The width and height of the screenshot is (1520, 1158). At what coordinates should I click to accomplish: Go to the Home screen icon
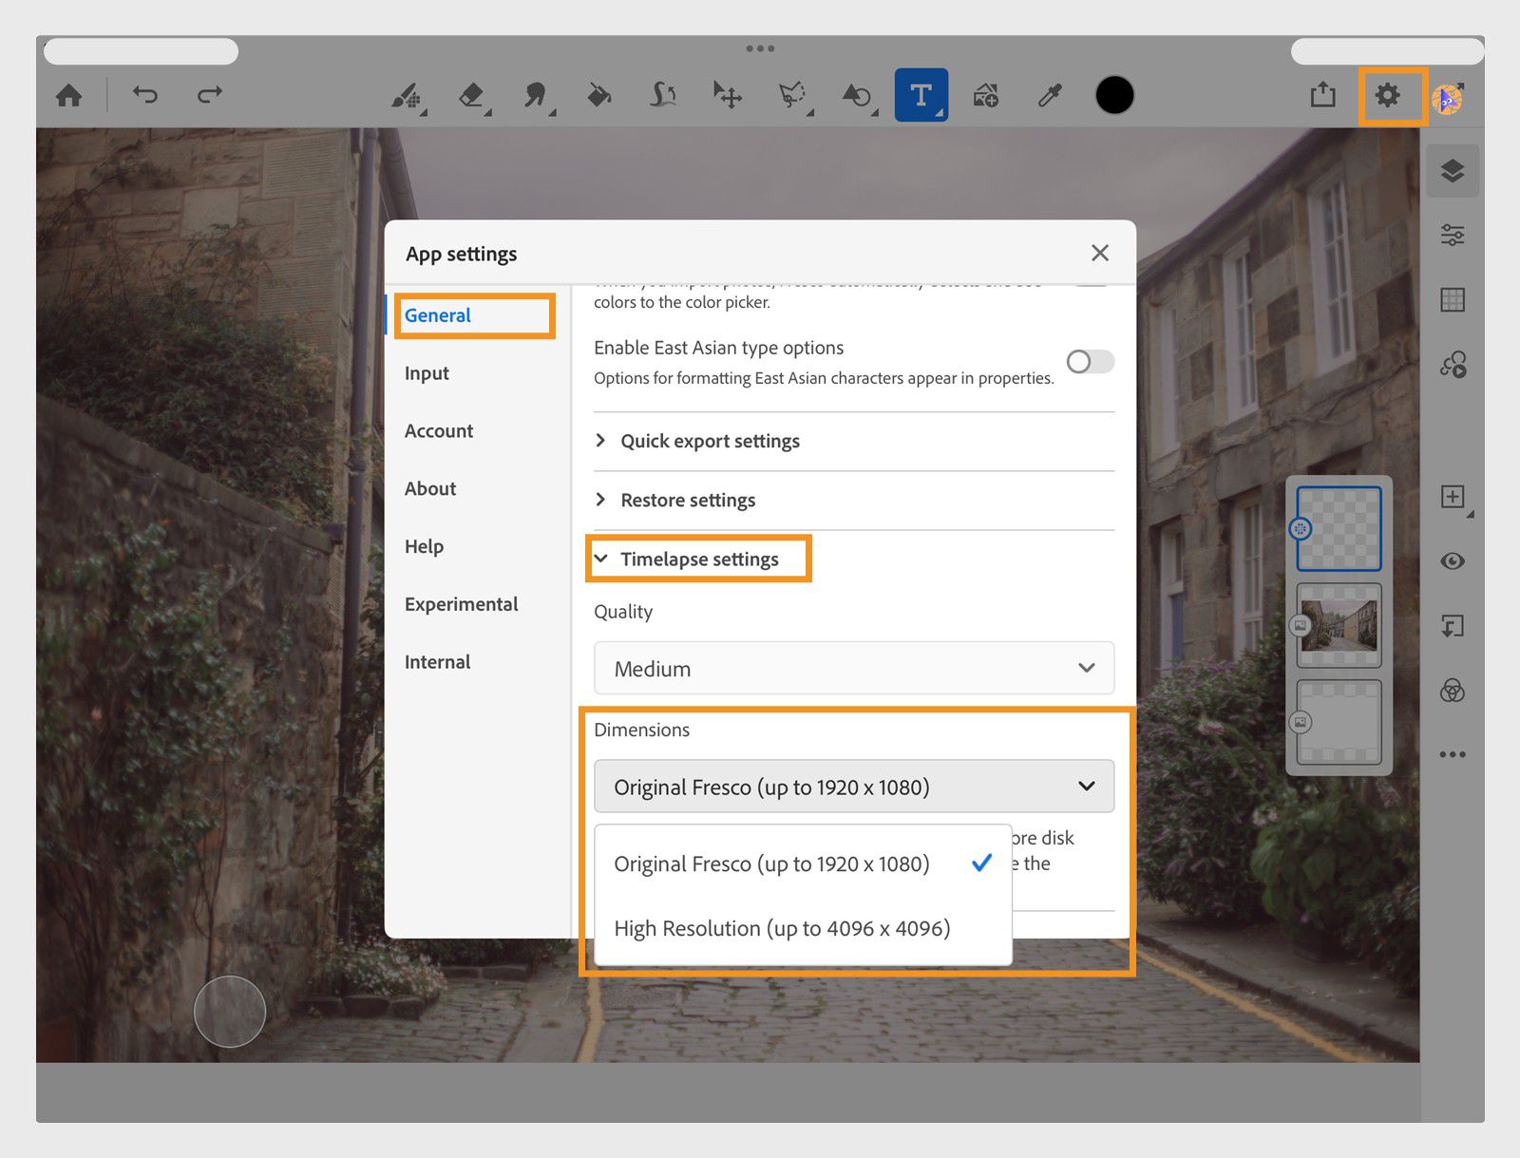pos(68,95)
